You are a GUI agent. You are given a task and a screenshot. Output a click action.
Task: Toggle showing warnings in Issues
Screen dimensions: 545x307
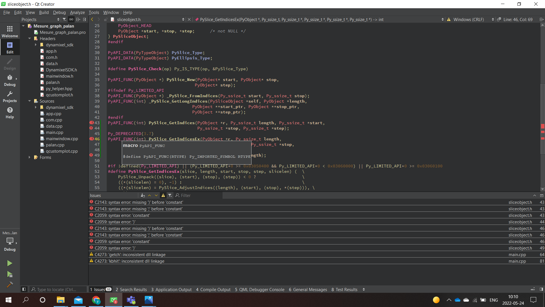point(163,195)
